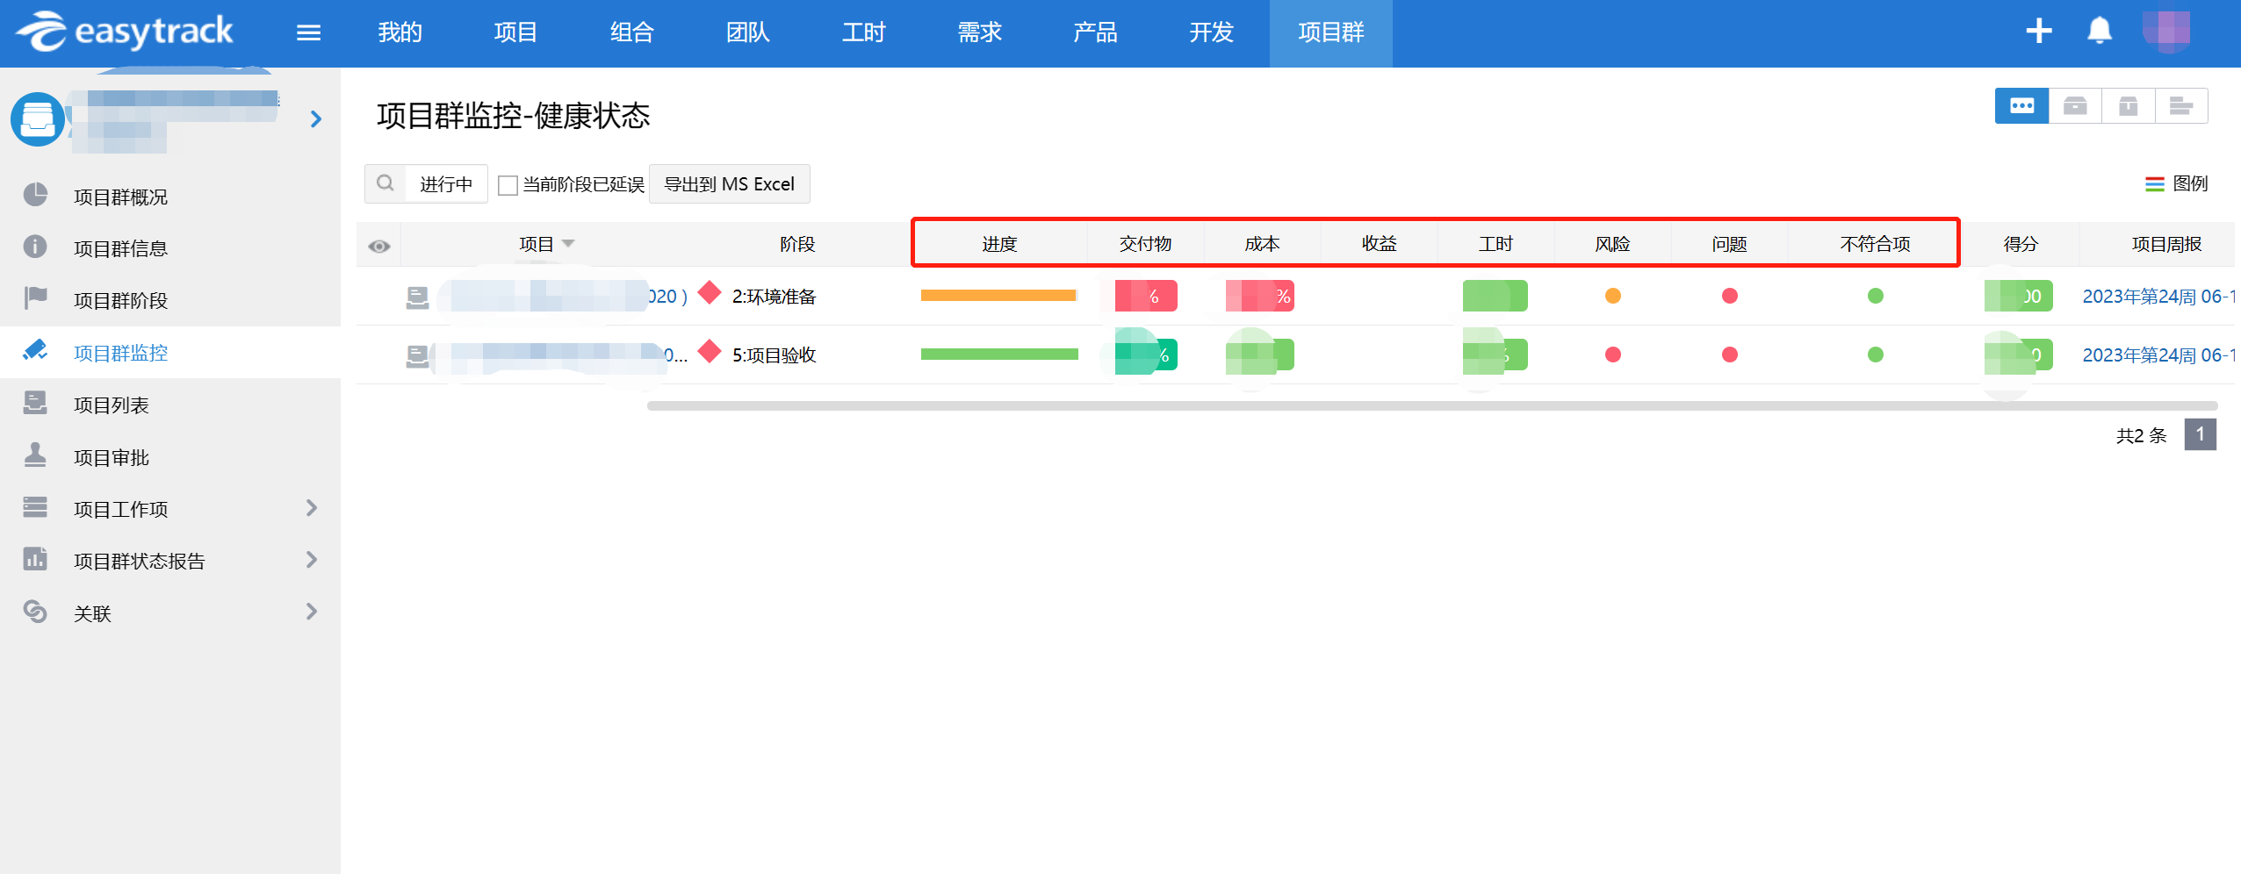Click the 项目工作项 list icon
The height and width of the screenshot is (874, 2241).
[35, 507]
